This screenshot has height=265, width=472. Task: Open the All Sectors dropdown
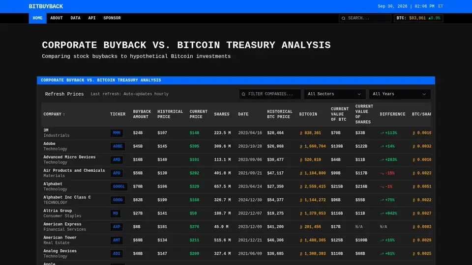point(335,94)
